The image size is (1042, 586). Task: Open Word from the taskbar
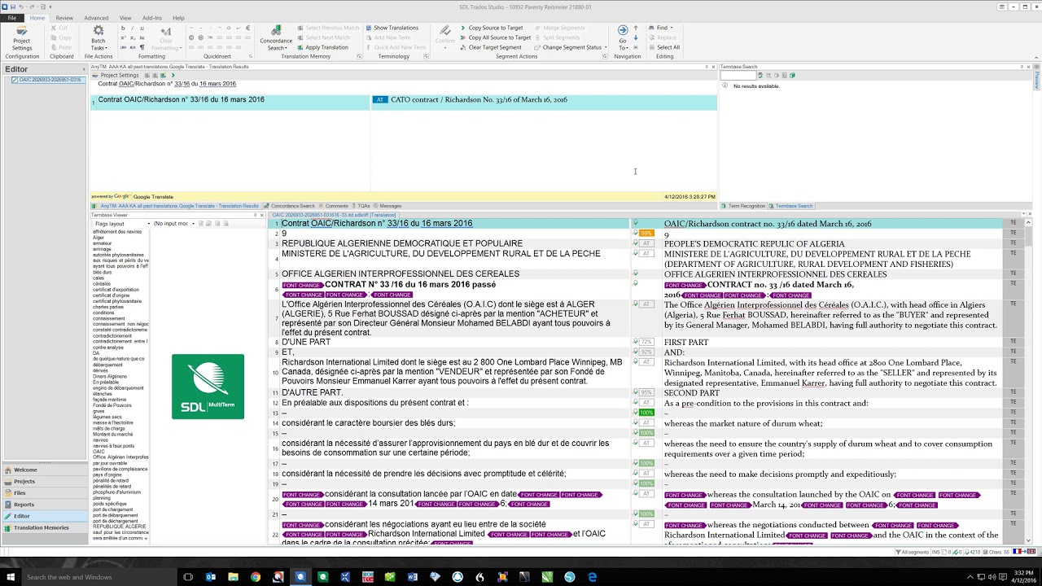click(413, 577)
